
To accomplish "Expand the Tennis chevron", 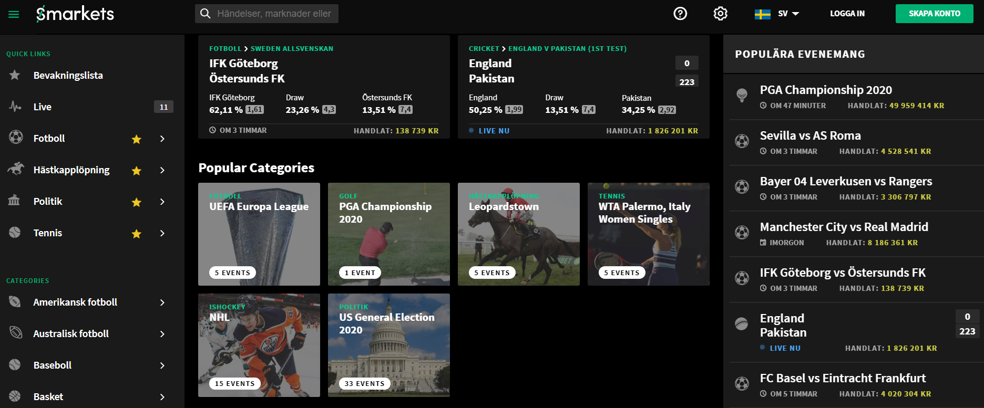I will click(162, 233).
